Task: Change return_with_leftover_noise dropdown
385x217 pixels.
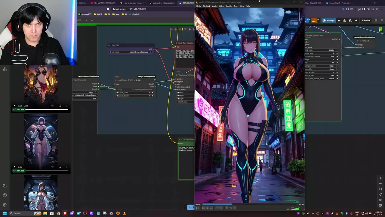Action: (322, 78)
